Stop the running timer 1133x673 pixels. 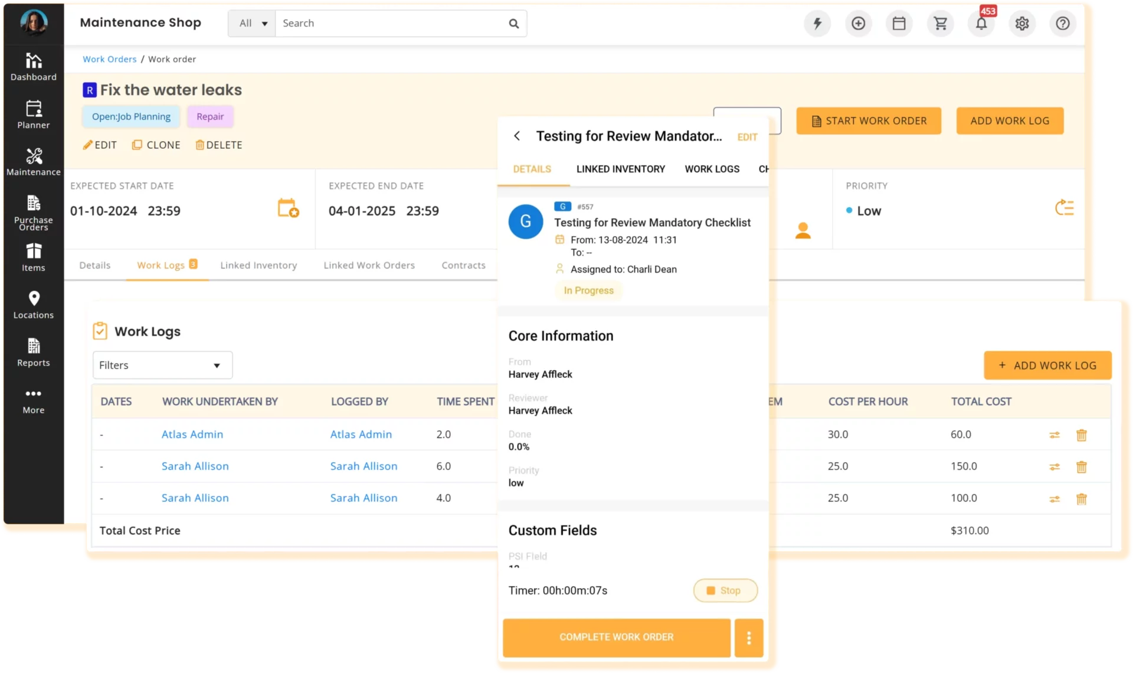coord(725,590)
